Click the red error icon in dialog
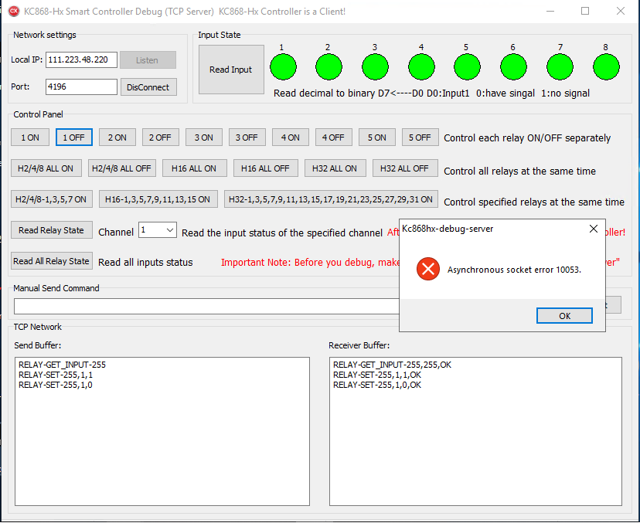Screen dimensions: 640x523 [427, 269]
